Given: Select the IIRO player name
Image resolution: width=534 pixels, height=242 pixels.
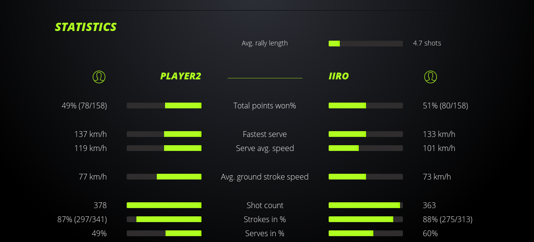Looking at the screenshot, I should (x=339, y=76).
